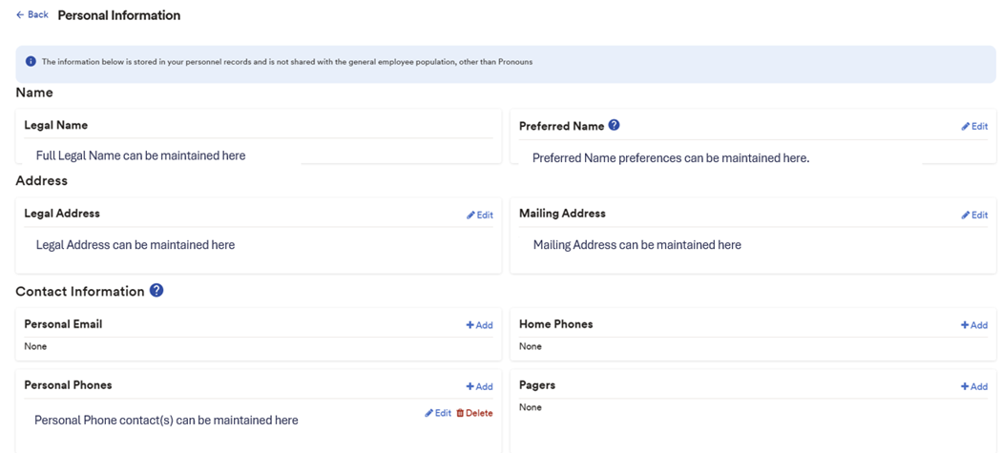Screen dimensions: 1001x453
Task: Click the personnel records notice text
Action: 286,62
